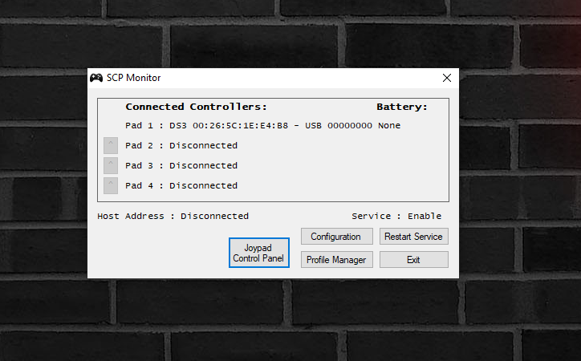Close the SCP Monitor window

tap(447, 78)
